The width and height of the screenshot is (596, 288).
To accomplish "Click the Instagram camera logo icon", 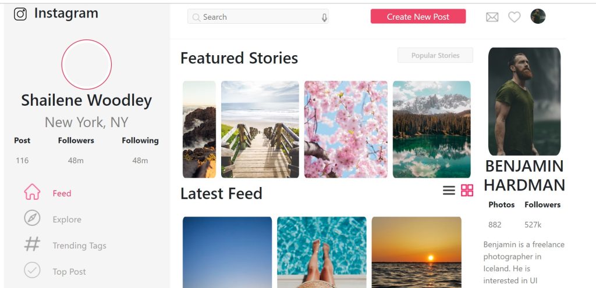I will 20,14.
